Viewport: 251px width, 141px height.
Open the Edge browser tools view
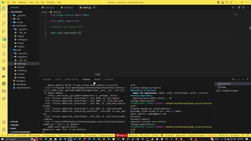pos(4,84)
